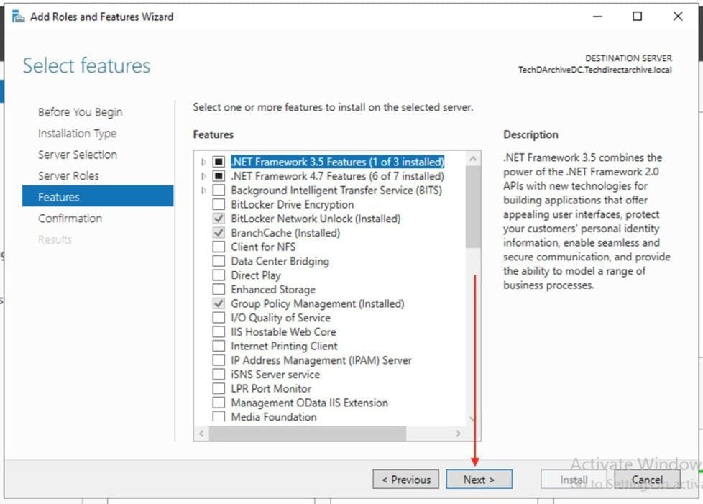The height and width of the screenshot is (504, 703).
Task: Expand .NET Framework 4.7 Features node
Action: point(204,176)
